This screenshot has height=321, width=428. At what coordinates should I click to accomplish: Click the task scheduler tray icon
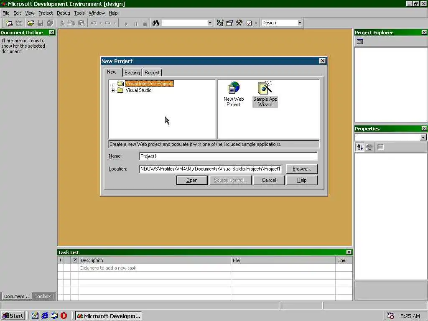coord(390,316)
